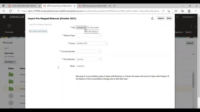Add this page to favorites
This screenshot has width=200, height=112.
pos(169,11)
